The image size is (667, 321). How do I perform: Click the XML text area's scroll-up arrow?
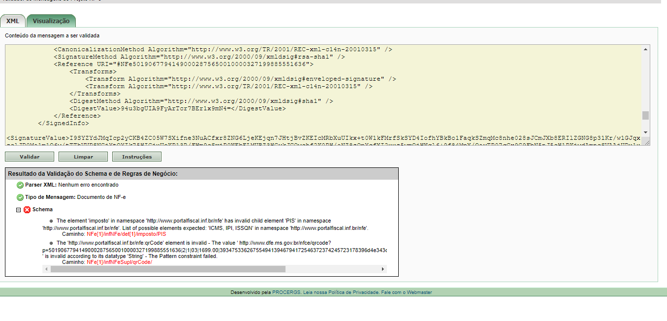645,49
